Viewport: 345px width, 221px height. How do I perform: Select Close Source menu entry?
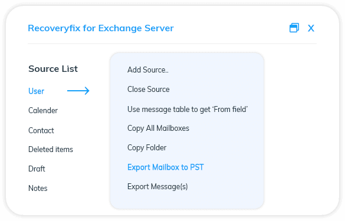[149, 89]
